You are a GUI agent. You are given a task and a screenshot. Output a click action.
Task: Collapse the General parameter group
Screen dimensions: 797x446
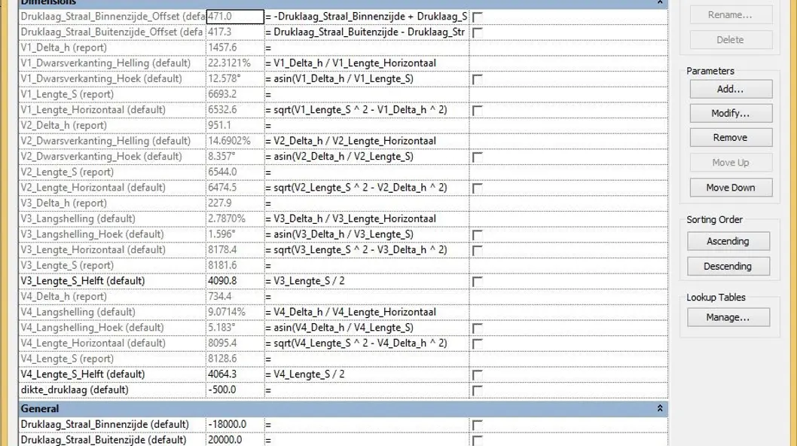click(x=660, y=408)
